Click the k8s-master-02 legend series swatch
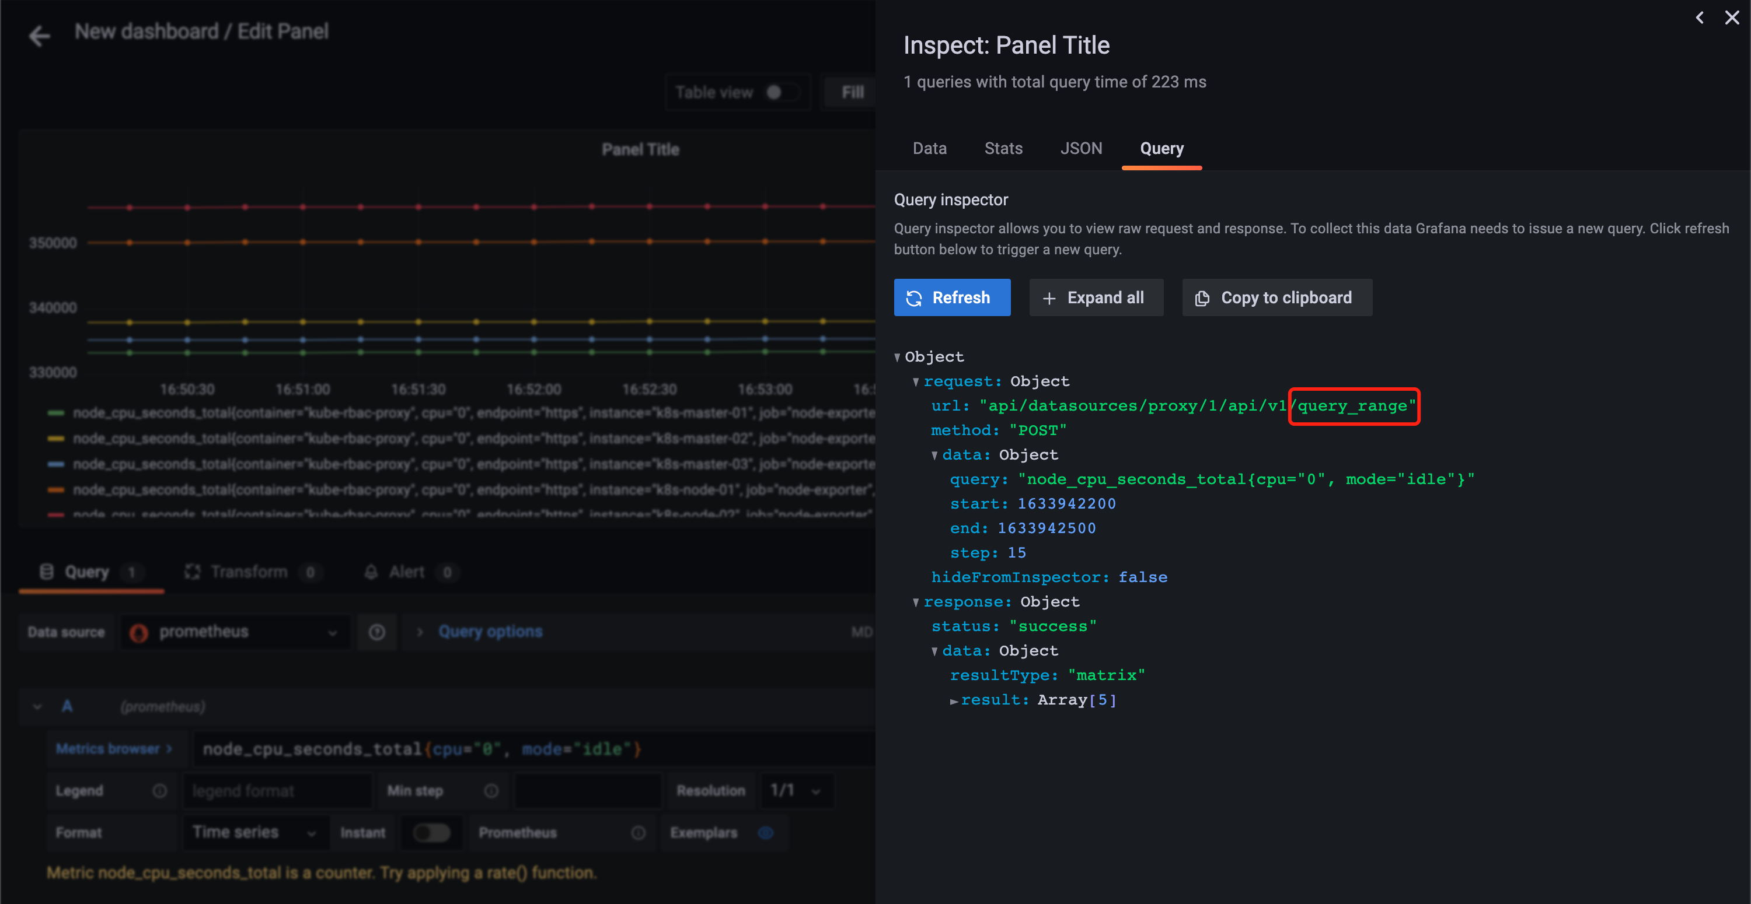 (x=55, y=439)
